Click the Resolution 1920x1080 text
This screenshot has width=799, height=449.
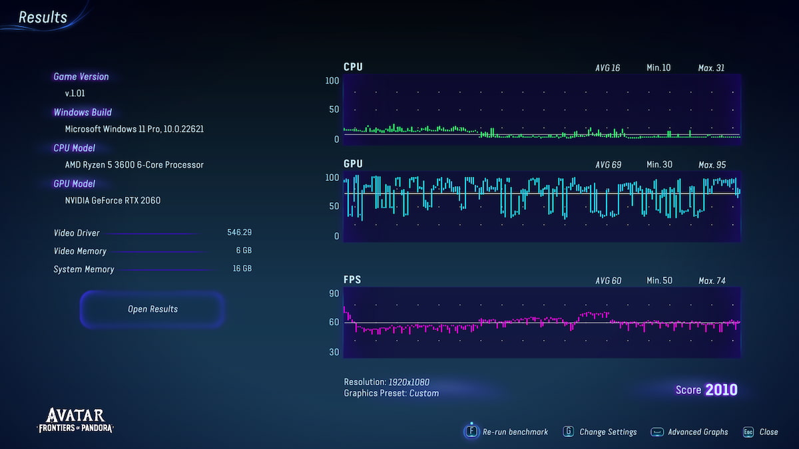point(386,382)
